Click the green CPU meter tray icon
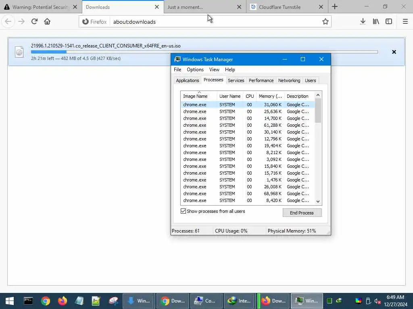Image resolution: width=413 pixels, height=309 pixels. [329, 301]
